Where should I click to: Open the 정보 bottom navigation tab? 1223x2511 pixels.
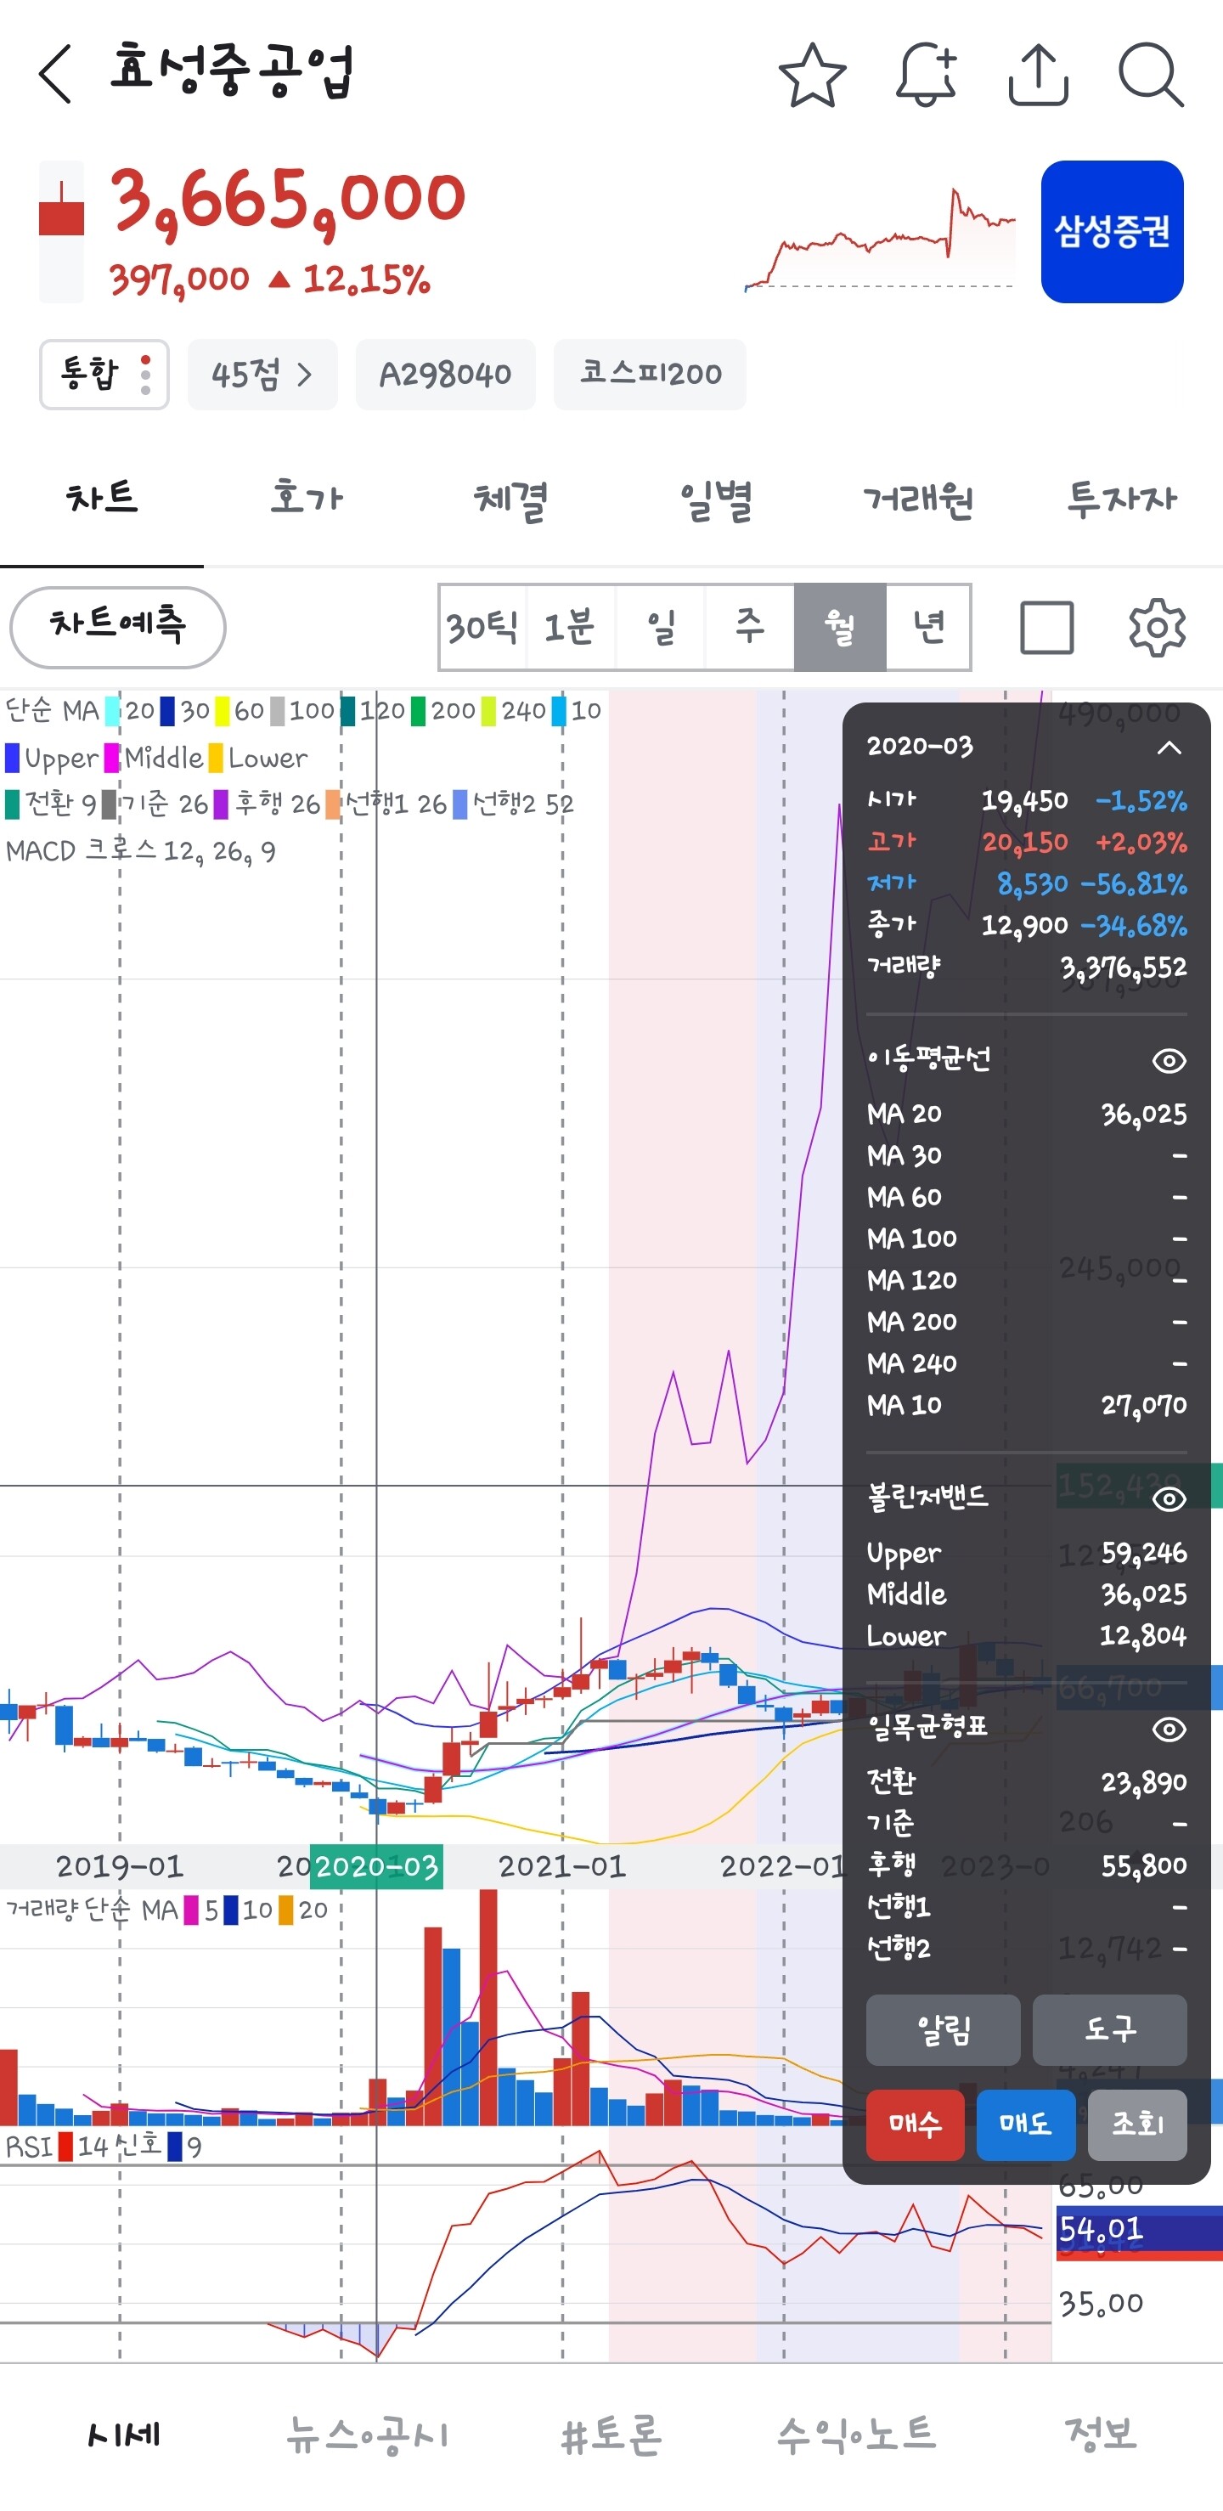point(1102,2435)
